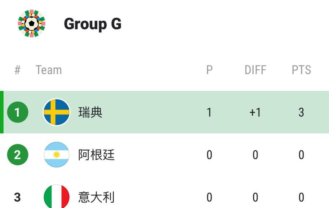Sort by the P column header

point(209,70)
